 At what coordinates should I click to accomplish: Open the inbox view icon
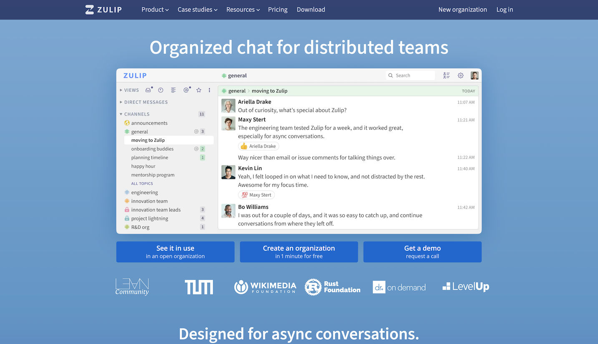pos(148,90)
